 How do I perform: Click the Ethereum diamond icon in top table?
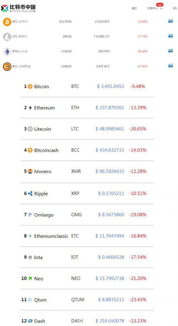tap(7, 52)
